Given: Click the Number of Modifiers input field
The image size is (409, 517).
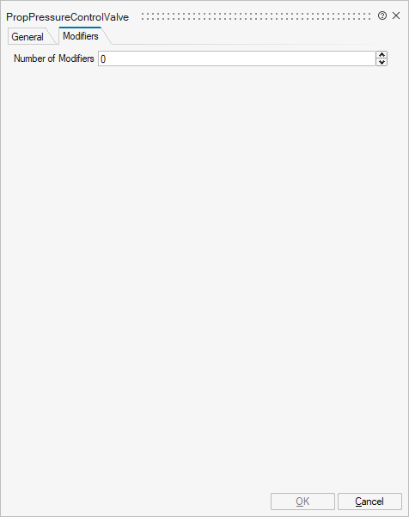Looking at the screenshot, I should point(237,58).
